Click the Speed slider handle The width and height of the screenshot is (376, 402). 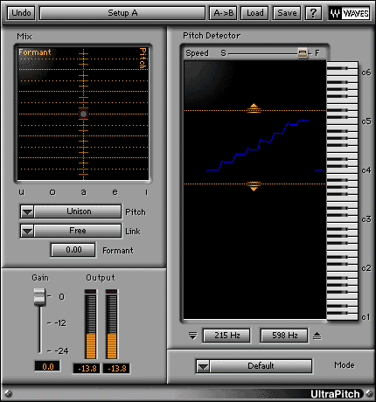click(303, 53)
